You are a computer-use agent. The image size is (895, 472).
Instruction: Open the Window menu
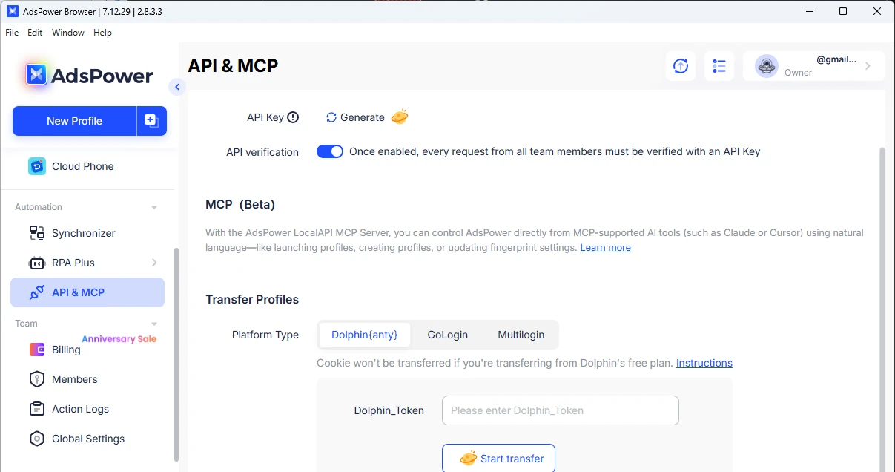pyautogui.click(x=67, y=33)
